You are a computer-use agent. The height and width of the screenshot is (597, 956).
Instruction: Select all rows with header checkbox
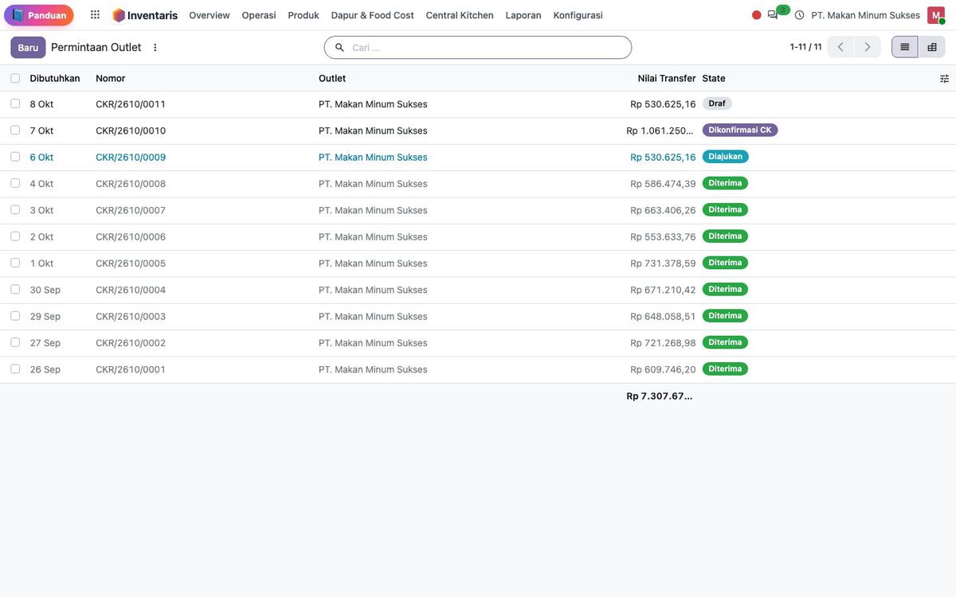click(x=15, y=78)
